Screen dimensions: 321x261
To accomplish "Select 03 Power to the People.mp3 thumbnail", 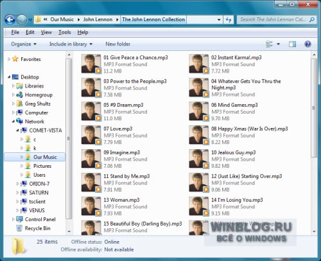I will (91, 87).
